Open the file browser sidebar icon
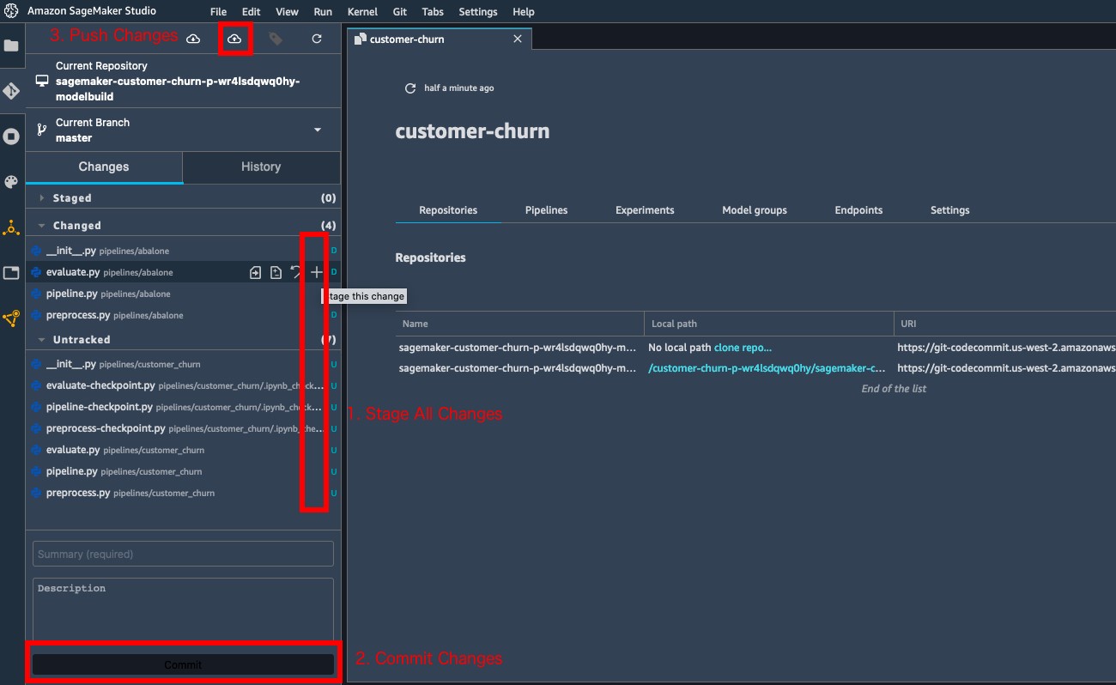This screenshot has width=1116, height=685. click(11, 45)
